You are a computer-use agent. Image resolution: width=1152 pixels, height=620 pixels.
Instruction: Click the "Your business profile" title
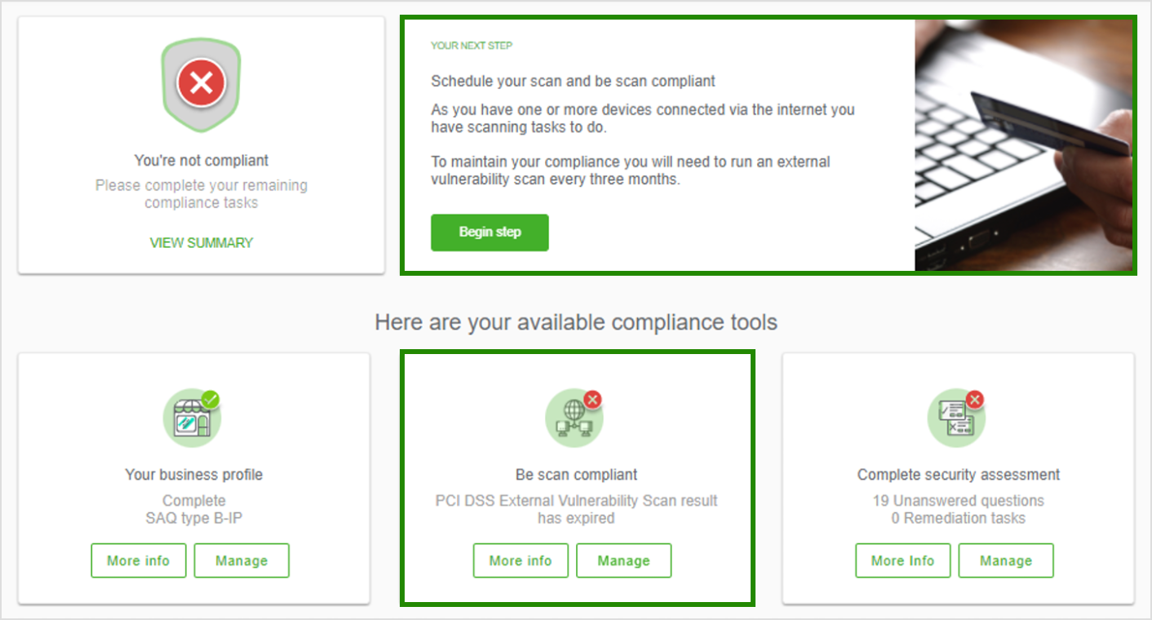(x=194, y=474)
